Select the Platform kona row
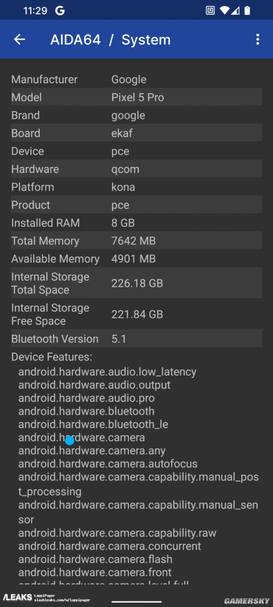Viewport: 273px width, 607px height. click(136, 187)
